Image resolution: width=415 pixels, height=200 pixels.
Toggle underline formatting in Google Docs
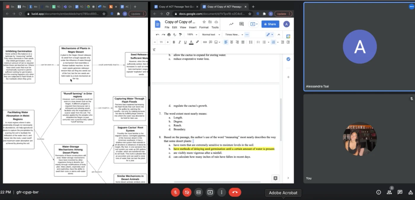coord(185,42)
